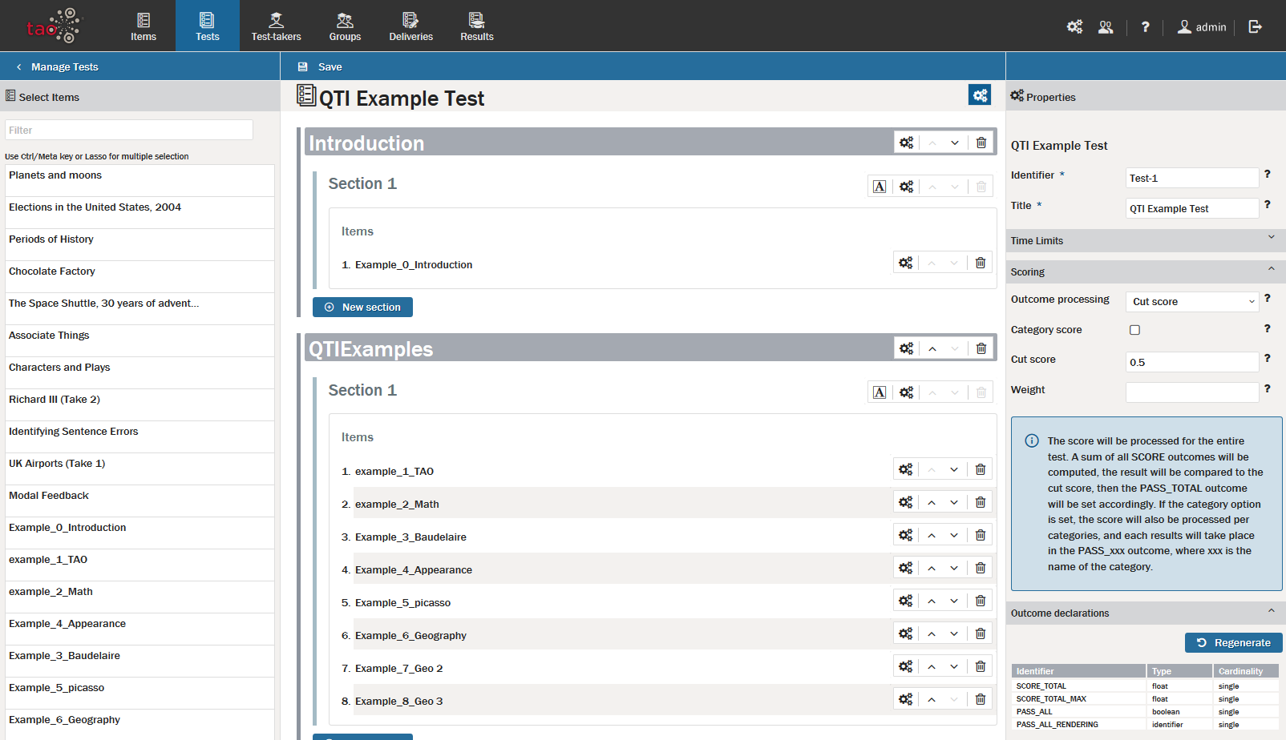Viewport: 1286px width, 740px height.
Task: Add a New section to Introduction
Action: 362,308
